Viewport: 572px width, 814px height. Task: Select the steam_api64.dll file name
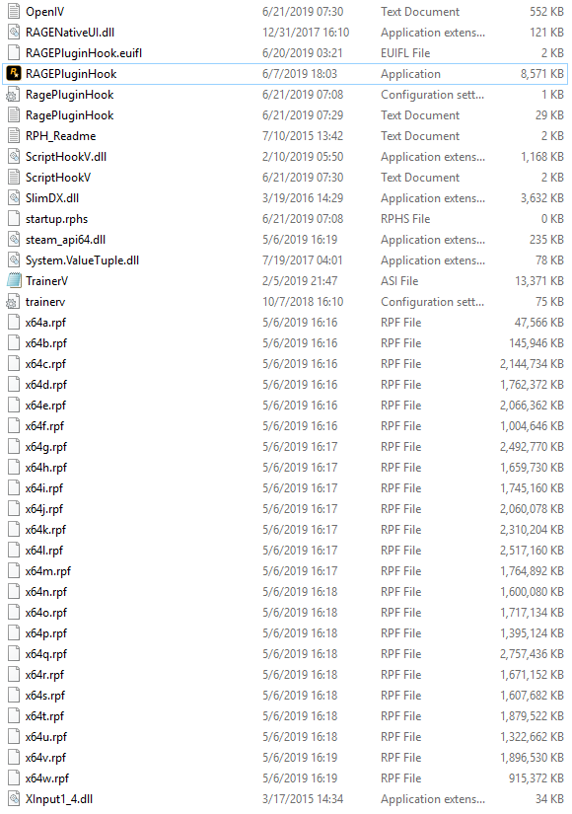65,240
